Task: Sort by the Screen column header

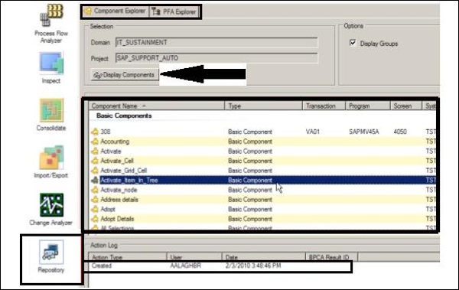Action: 406,106
